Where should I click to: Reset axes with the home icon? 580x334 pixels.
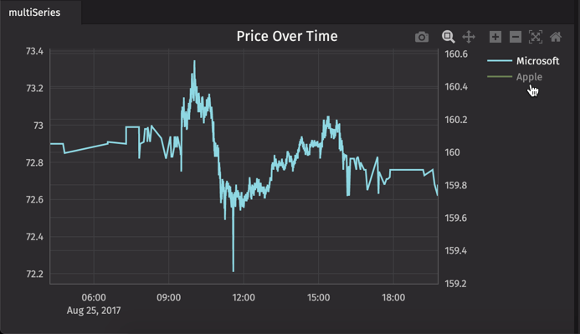coord(556,37)
